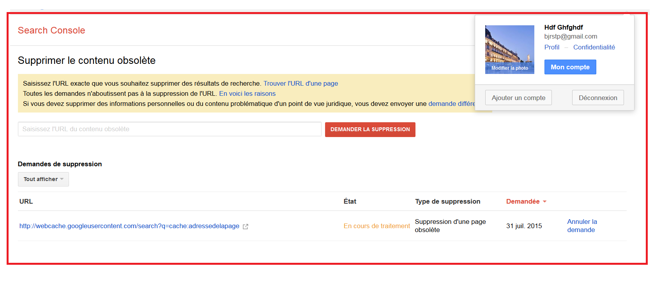Screen dimensions: 661x285
Task: Click the Supprimer le contenu obsolète heading
Action: 87,60
